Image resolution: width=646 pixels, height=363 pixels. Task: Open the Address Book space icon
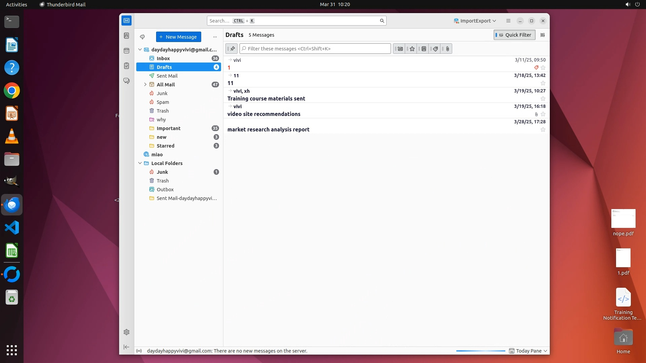127,36
